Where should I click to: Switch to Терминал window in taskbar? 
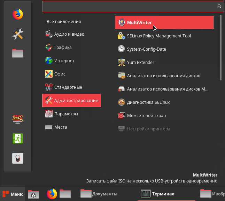click(166, 194)
